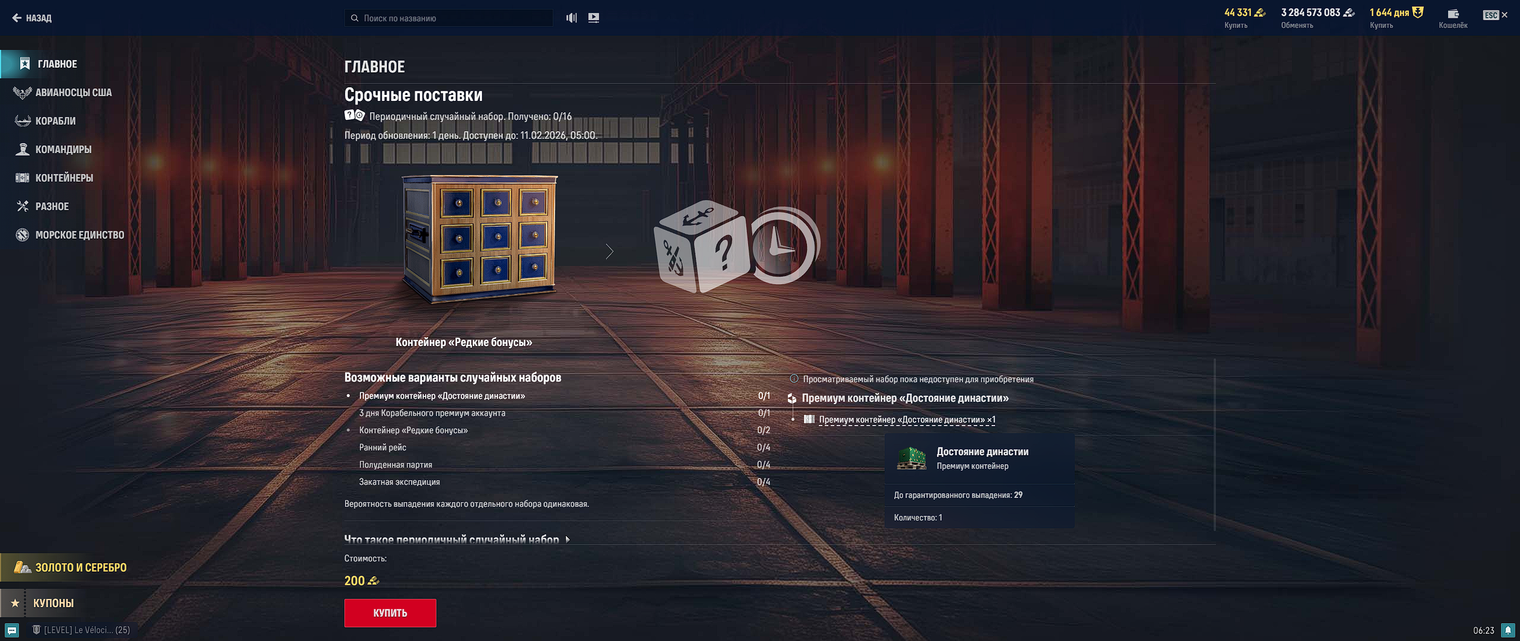The height and width of the screenshot is (641, 1520).
Task: Click the notification bell icon
Action: pyautogui.click(x=1508, y=630)
